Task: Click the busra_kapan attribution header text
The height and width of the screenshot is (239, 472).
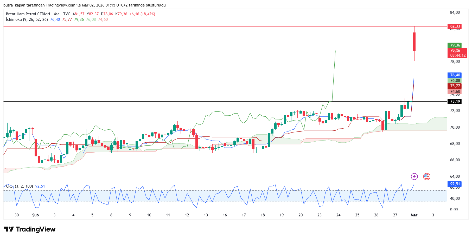Action: [x=84, y=5]
